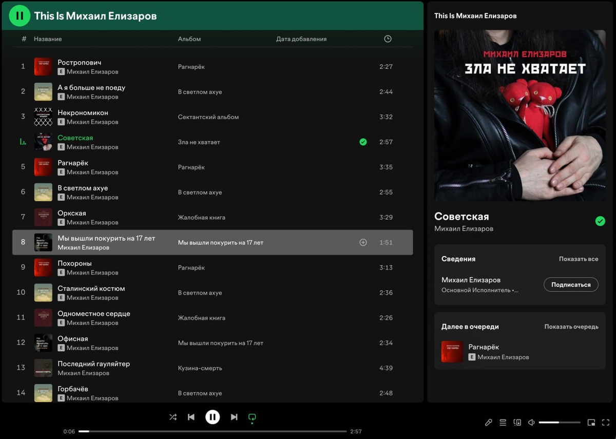The width and height of the screenshot is (616, 439).
Task: Toggle shuffle in the player bar
Action: click(x=173, y=417)
